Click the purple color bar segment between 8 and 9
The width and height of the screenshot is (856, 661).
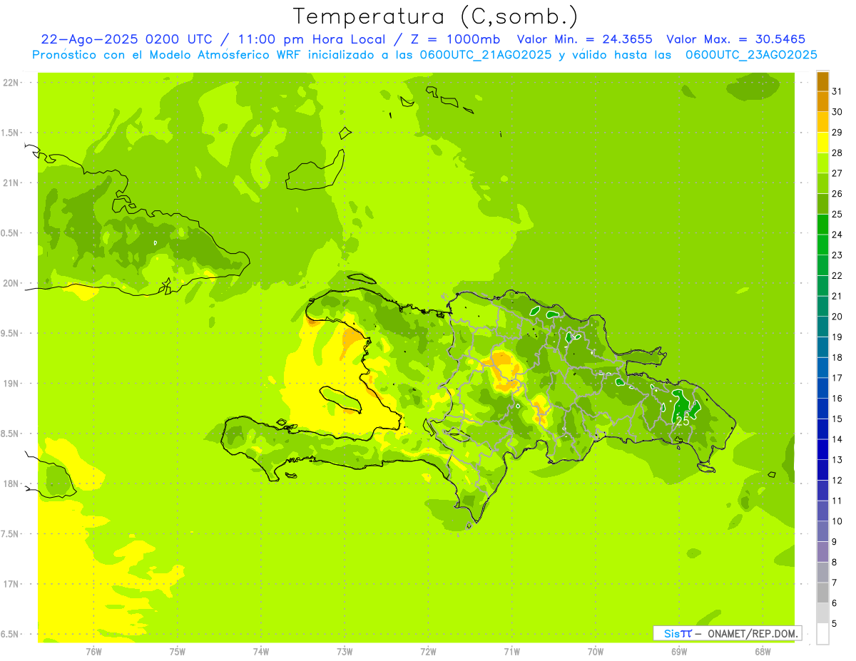tap(822, 552)
